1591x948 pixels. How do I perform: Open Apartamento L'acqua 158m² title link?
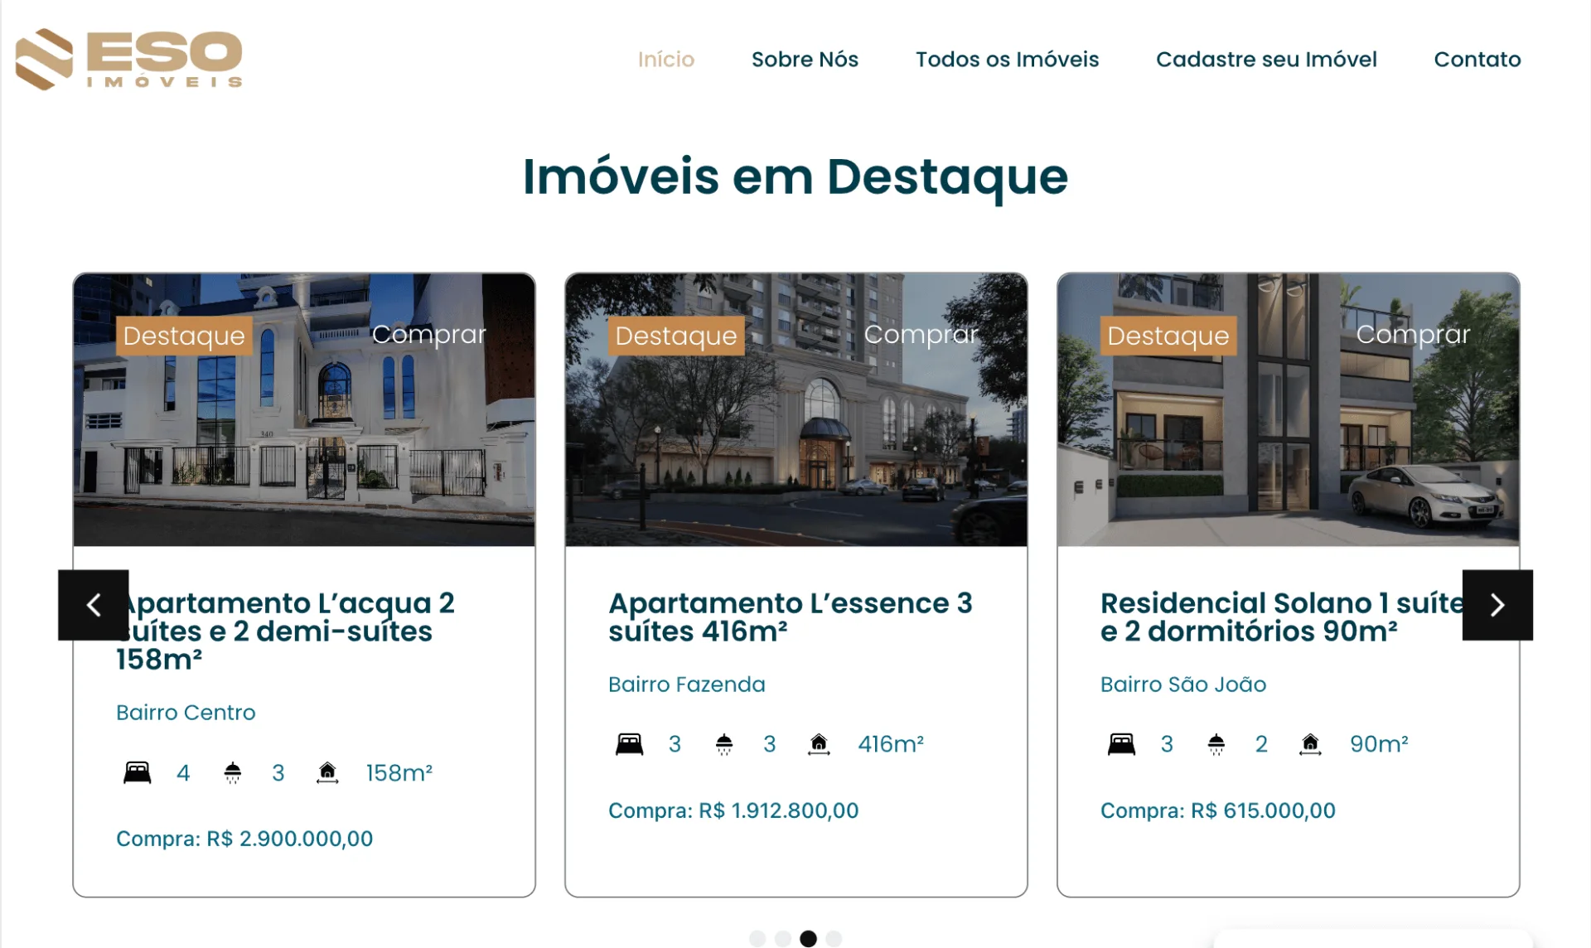coord(286,631)
